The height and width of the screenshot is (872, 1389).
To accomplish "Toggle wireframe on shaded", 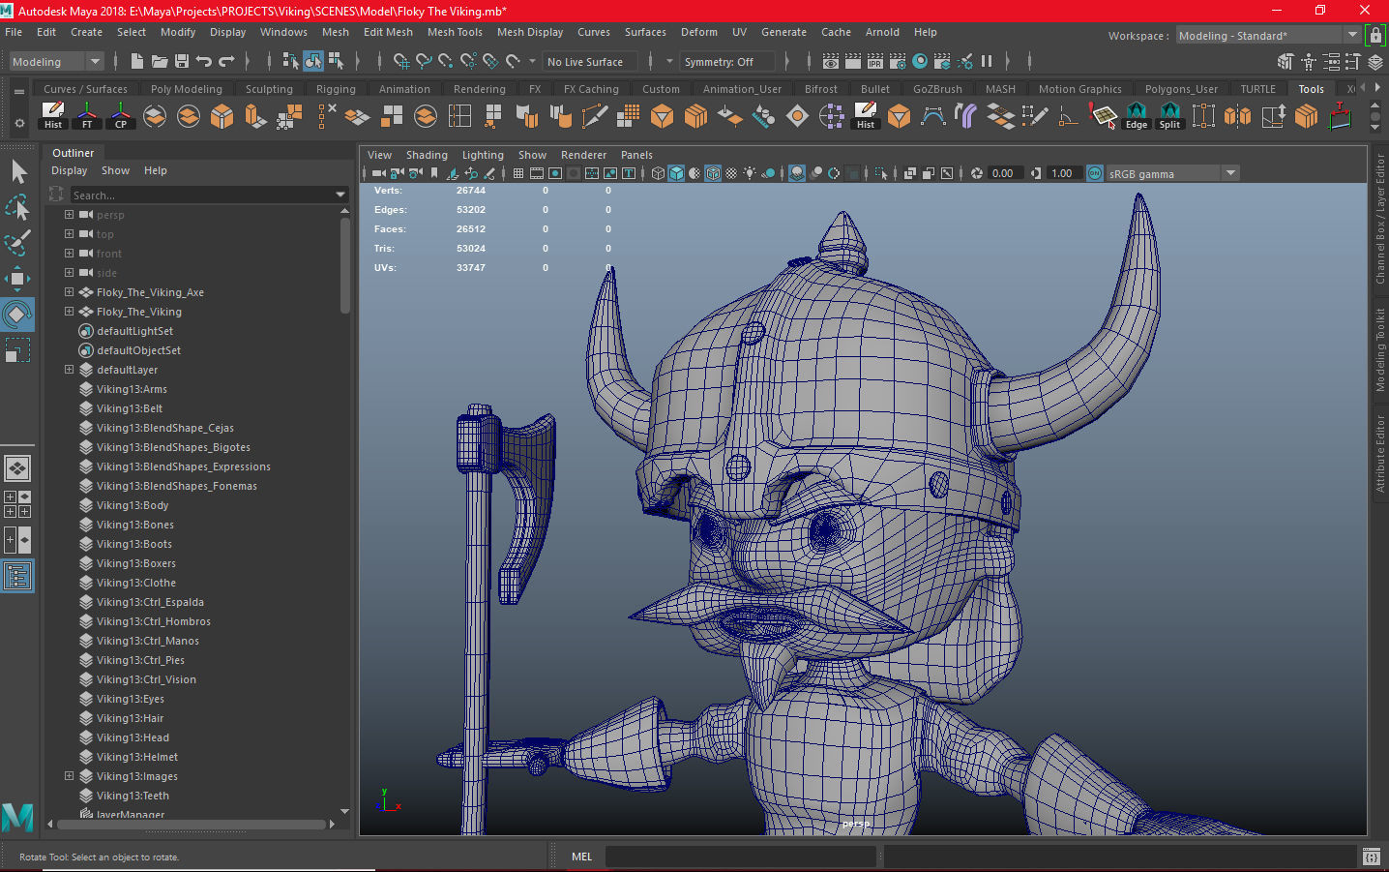I will (713, 173).
